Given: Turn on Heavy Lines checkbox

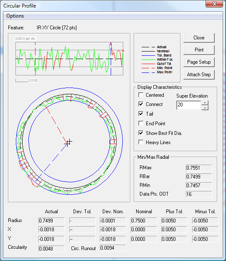Looking at the screenshot, I should (141, 142).
